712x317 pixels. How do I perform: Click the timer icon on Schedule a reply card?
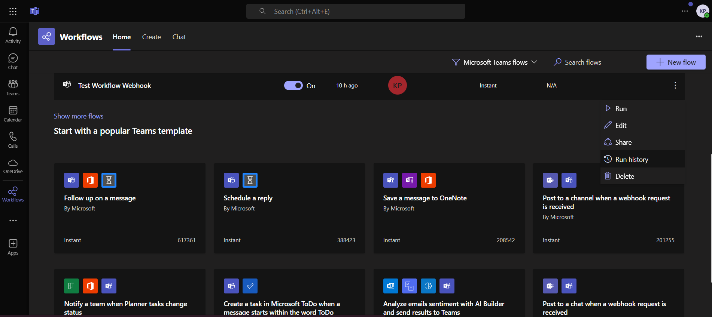tap(250, 180)
